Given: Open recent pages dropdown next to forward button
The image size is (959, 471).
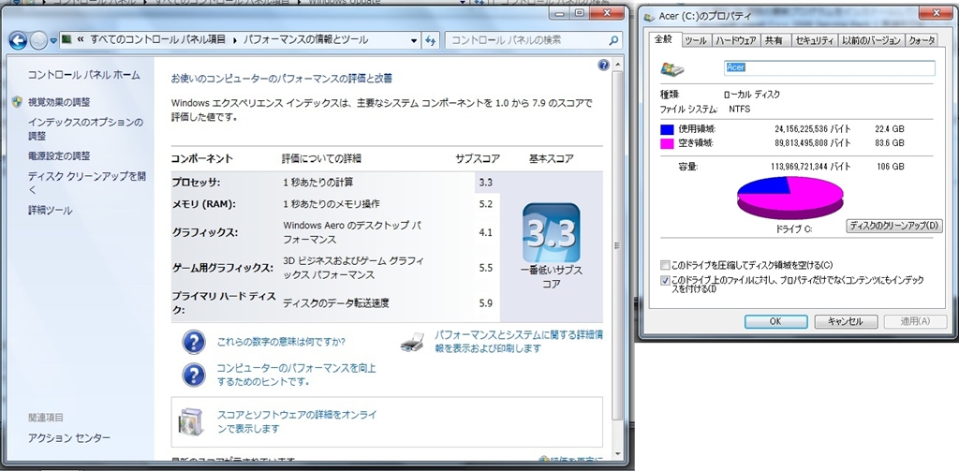Looking at the screenshot, I should point(52,40).
